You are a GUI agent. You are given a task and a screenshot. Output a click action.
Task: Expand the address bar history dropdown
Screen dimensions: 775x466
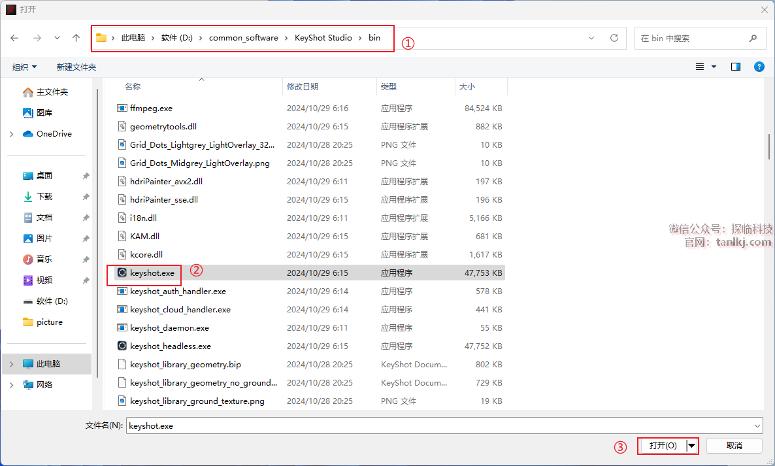tap(591, 38)
